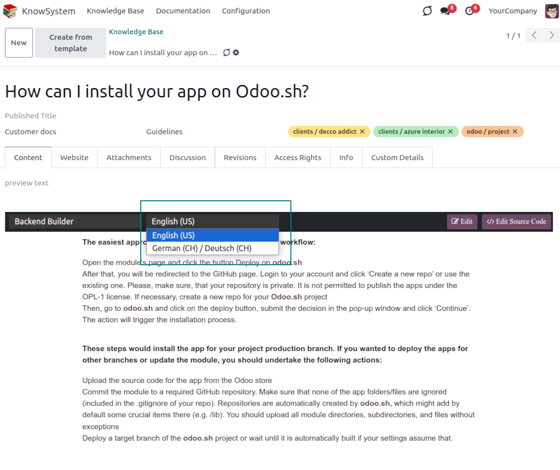Switch to the Custom Details tab

coord(397,158)
